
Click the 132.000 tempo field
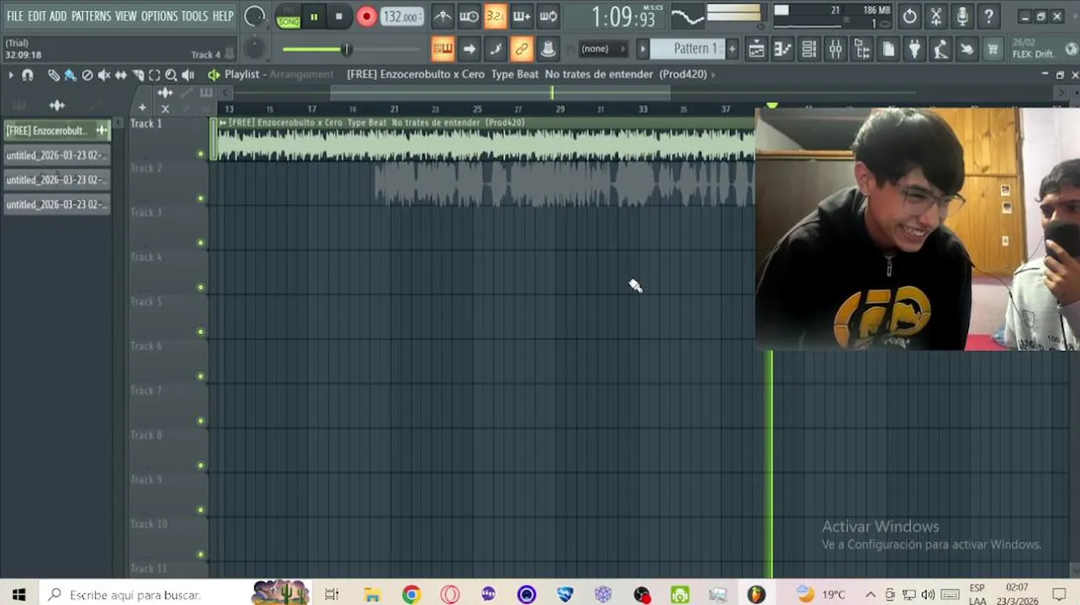pyautogui.click(x=403, y=17)
